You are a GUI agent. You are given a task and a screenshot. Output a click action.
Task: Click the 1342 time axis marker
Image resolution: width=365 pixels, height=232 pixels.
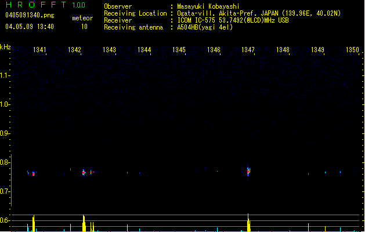[x=74, y=50]
